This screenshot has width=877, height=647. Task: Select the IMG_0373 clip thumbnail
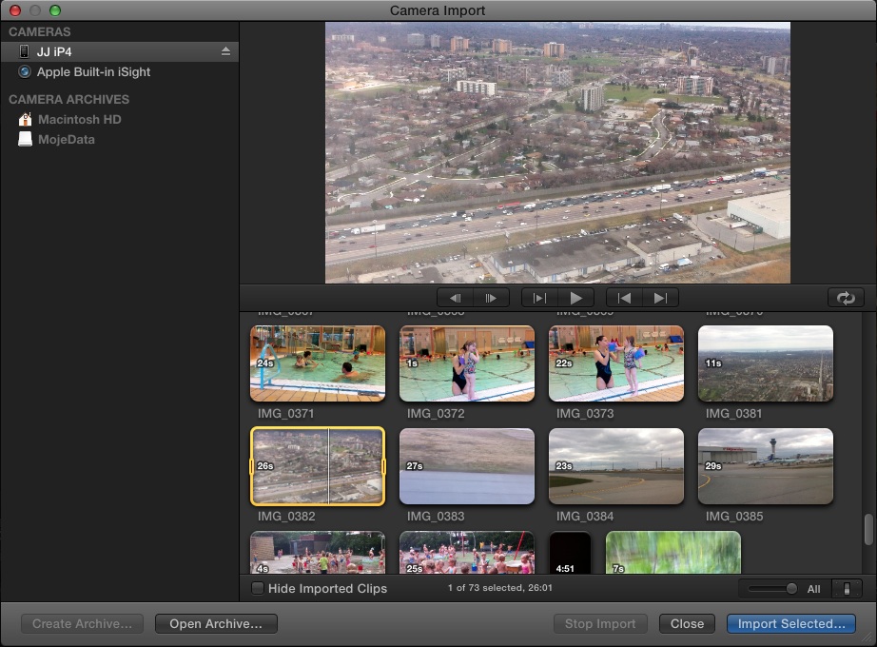click(616, 363)
